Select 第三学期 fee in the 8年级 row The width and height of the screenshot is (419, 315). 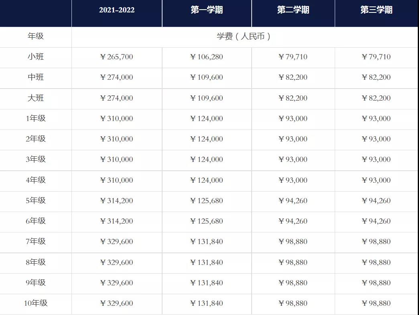[376, 262]
